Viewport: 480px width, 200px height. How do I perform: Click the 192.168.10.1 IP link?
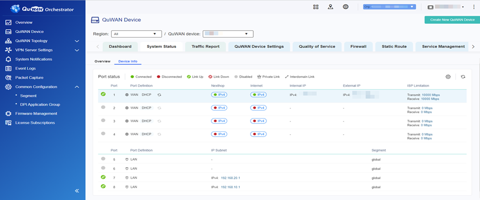tap(230, 187)
